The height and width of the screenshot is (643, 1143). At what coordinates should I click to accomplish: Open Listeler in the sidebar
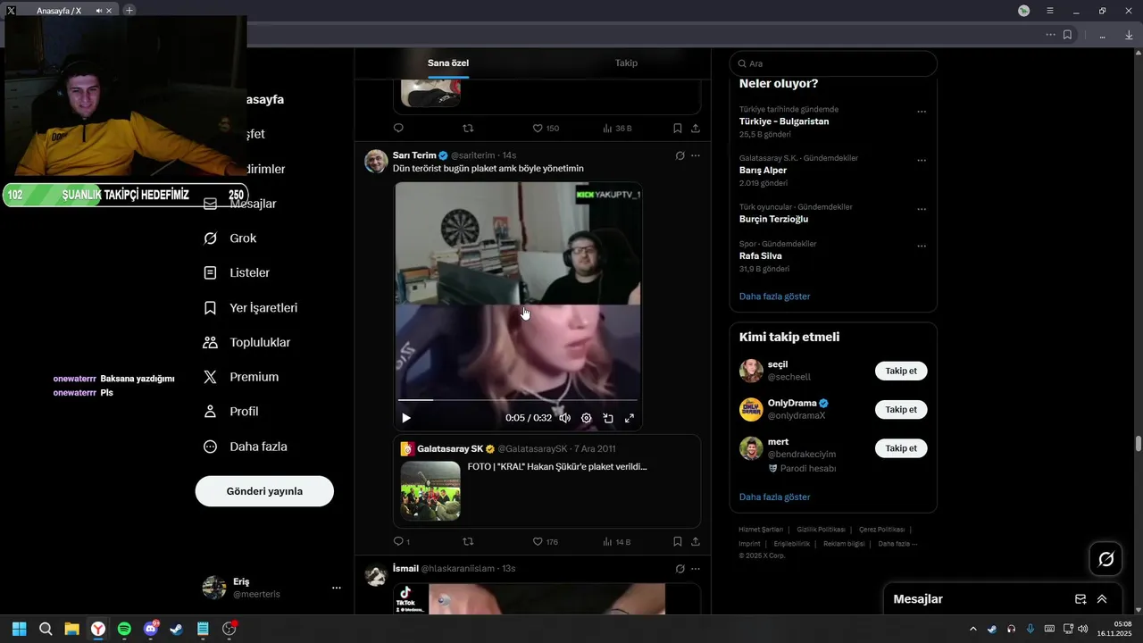pos(238,273)
